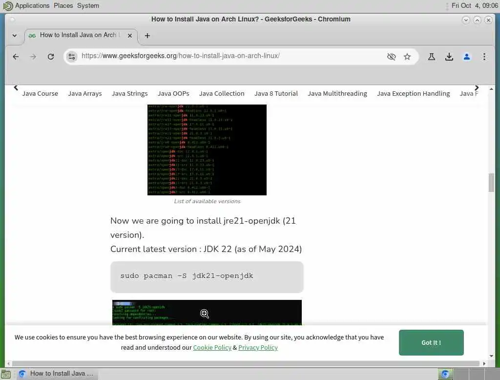Viewport: 500px width, 380px height.
Task: Click the horizontal scroll left arrow
Action: [x=8, y=363]
